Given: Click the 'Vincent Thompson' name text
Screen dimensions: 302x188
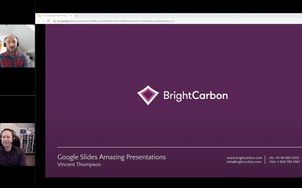Looking at the screenshot, I should click(x=79, y=164).
